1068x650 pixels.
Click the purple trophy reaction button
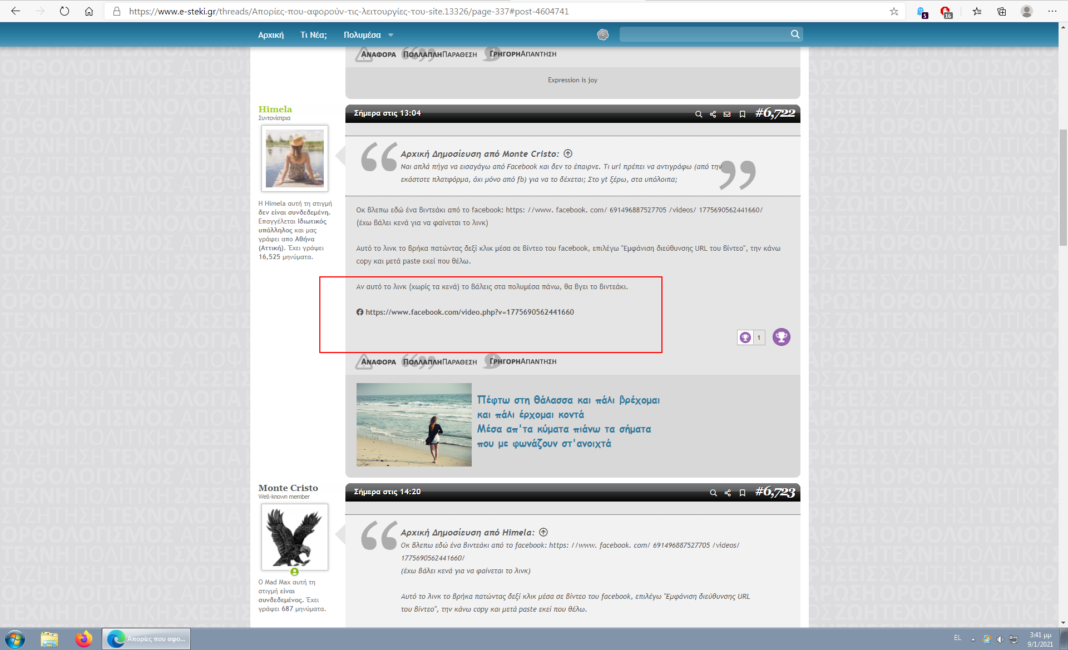(x=781, y=337)
